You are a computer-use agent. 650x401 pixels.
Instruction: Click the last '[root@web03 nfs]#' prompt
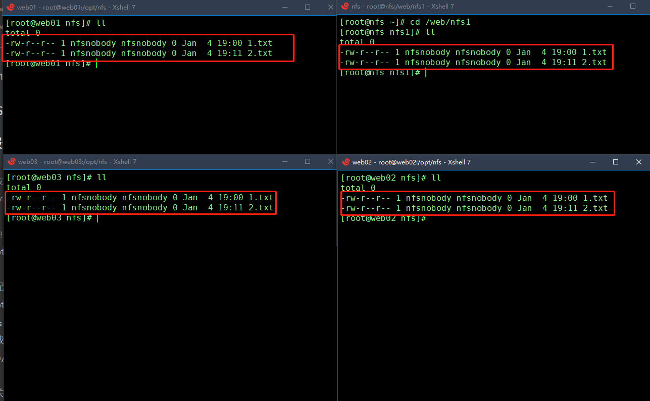(x=49, y=217)
